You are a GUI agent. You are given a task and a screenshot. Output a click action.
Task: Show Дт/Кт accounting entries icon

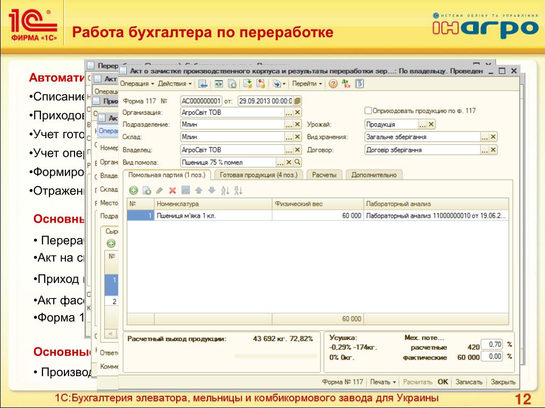(346, 83)
